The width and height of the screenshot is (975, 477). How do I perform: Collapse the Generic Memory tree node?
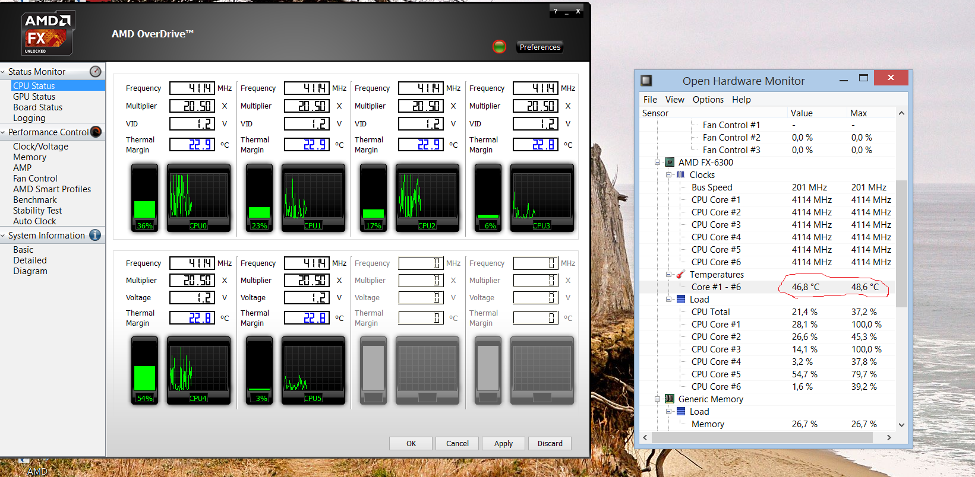coord(658,399)
